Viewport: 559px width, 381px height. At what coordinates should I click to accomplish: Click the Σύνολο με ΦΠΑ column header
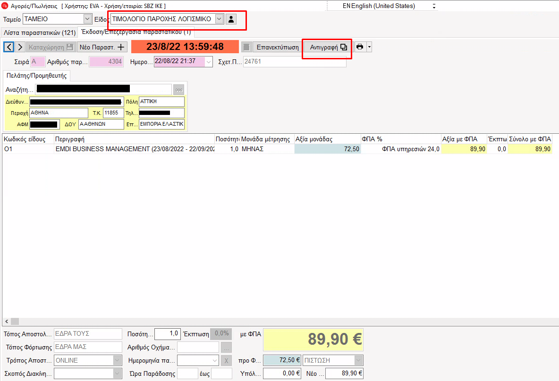pyautogui.click(x=530, y=139)
